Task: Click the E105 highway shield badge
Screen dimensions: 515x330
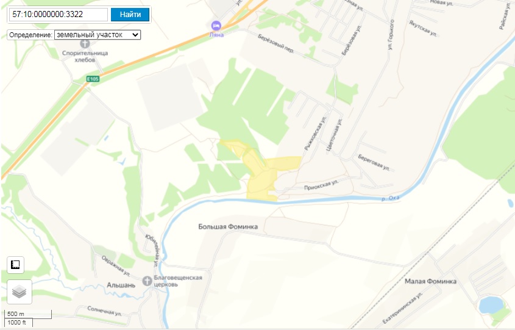Action: click(93, 79)
